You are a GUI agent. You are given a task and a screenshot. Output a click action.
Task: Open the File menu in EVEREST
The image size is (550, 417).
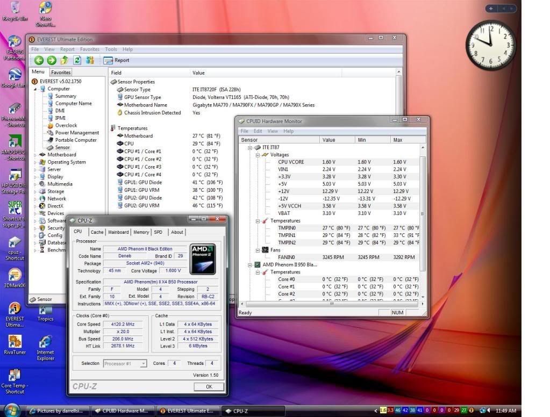coord(35,49)
